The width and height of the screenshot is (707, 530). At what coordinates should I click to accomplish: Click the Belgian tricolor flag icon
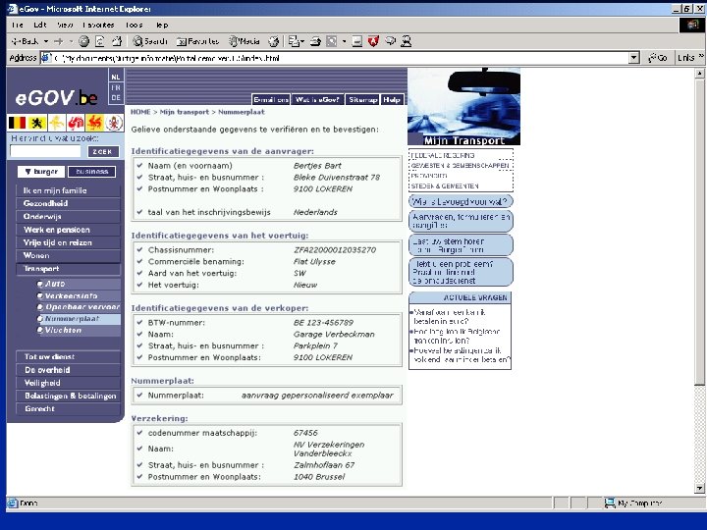[17, 122]
